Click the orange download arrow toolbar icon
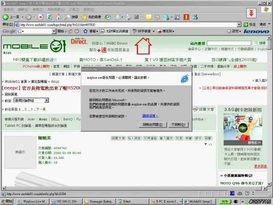 click(186, 17)
